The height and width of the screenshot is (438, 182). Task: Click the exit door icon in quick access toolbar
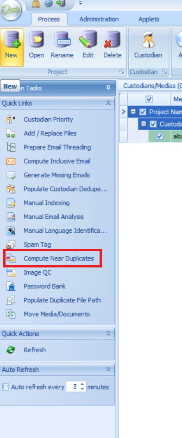click(61, 3)
